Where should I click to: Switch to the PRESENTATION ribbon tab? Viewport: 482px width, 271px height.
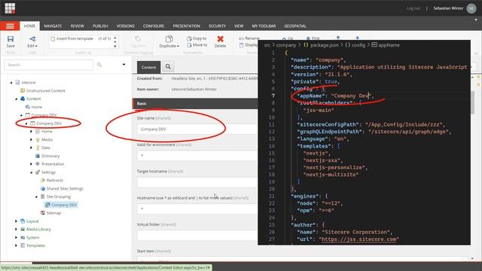186,26
